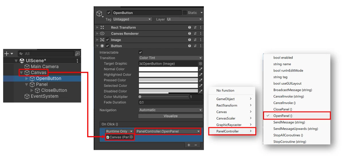Open the Layer UI dropdown
This screenshot has width=344, height=157.
184,19
